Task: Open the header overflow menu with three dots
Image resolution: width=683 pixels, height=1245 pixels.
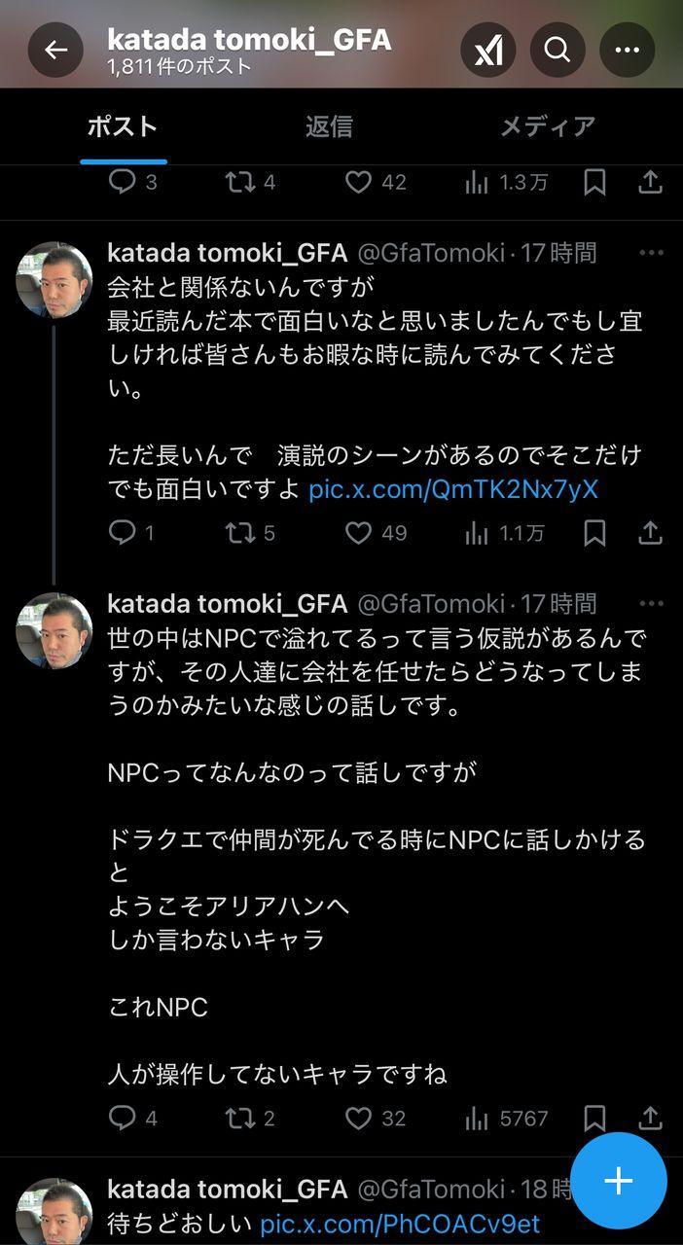Action: point(628,49)
